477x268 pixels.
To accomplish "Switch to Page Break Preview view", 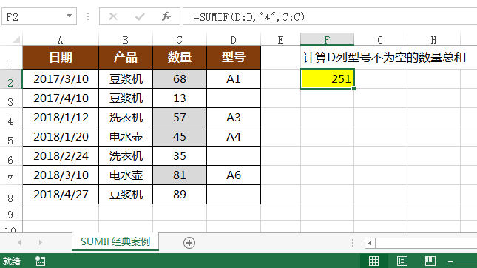I will 430,261.
